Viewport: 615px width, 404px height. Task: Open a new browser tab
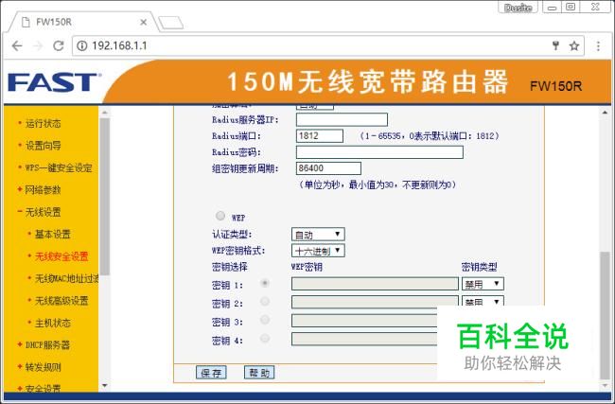171,23
